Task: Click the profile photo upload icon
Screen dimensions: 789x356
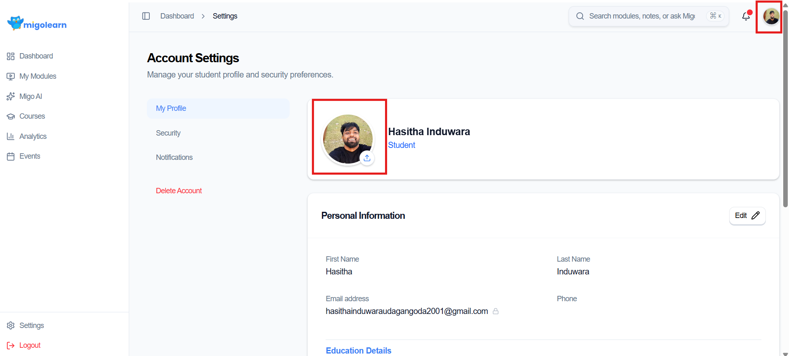Action: (367, 158)
